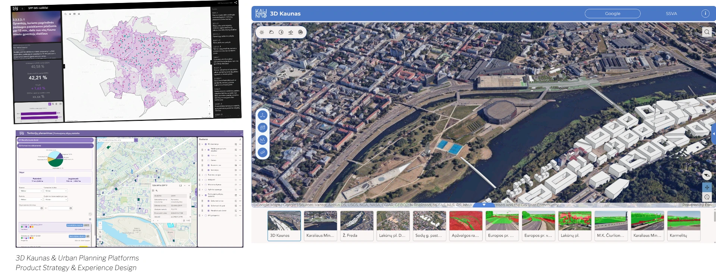The image size is (716, 272).
Task: Expand the 01 Neužformuota žemė accordion
Action: (56, 140)
